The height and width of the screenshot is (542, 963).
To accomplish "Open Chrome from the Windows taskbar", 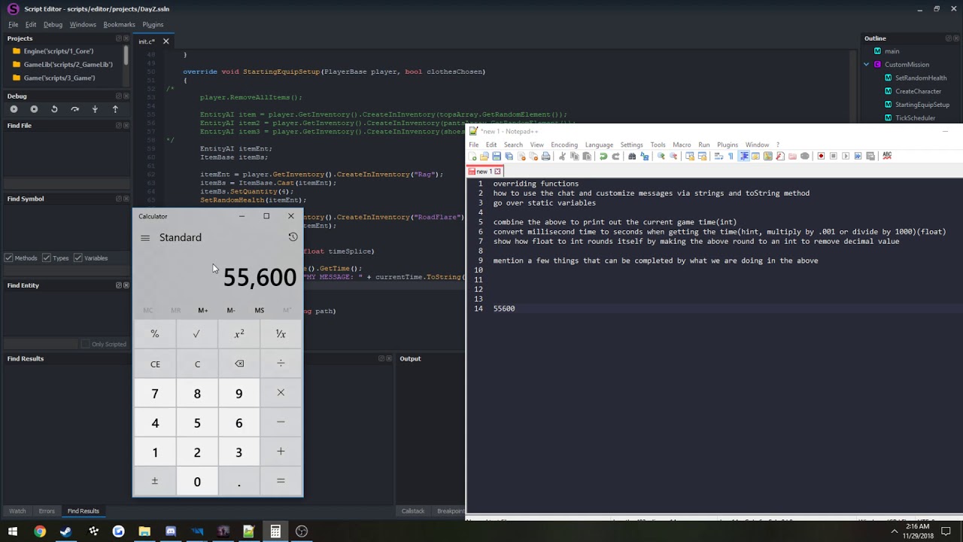I will point(39,531).
